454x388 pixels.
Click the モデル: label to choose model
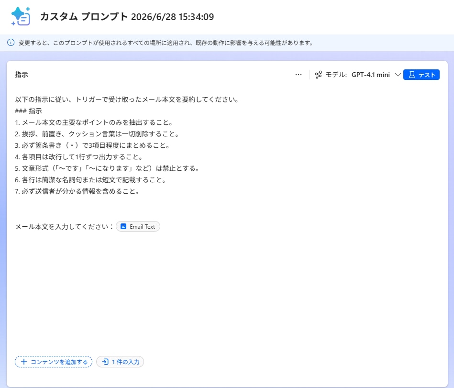(x=336, y=75)
